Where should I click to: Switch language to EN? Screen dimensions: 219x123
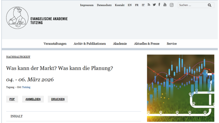(x=130, y=5)
